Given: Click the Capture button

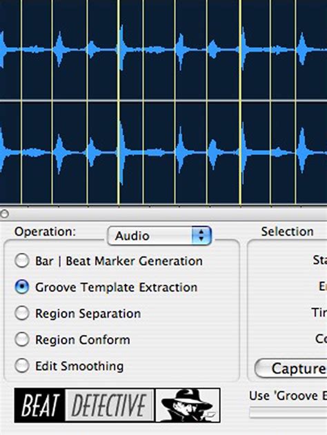Looking at the screenshot, I should point(290,368).
